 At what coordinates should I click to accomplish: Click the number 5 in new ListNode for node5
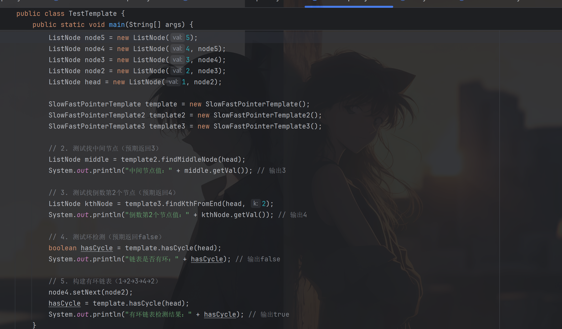pos(188,38)
